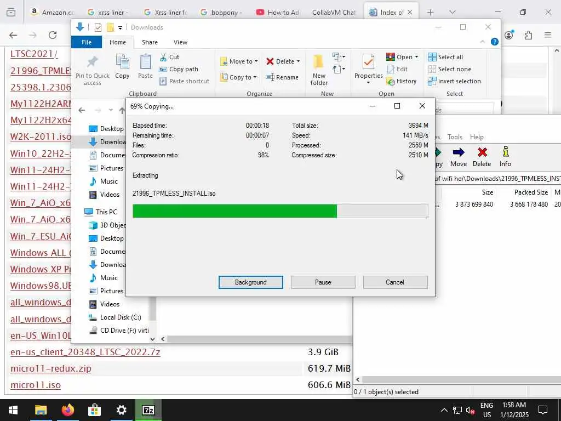Click the 7-Zip Delete toolbar icon

(x=482, y=157)
